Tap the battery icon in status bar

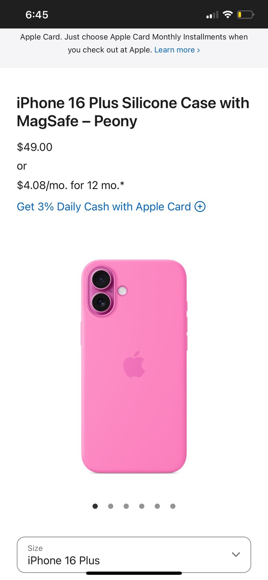[x=245, y=14]
